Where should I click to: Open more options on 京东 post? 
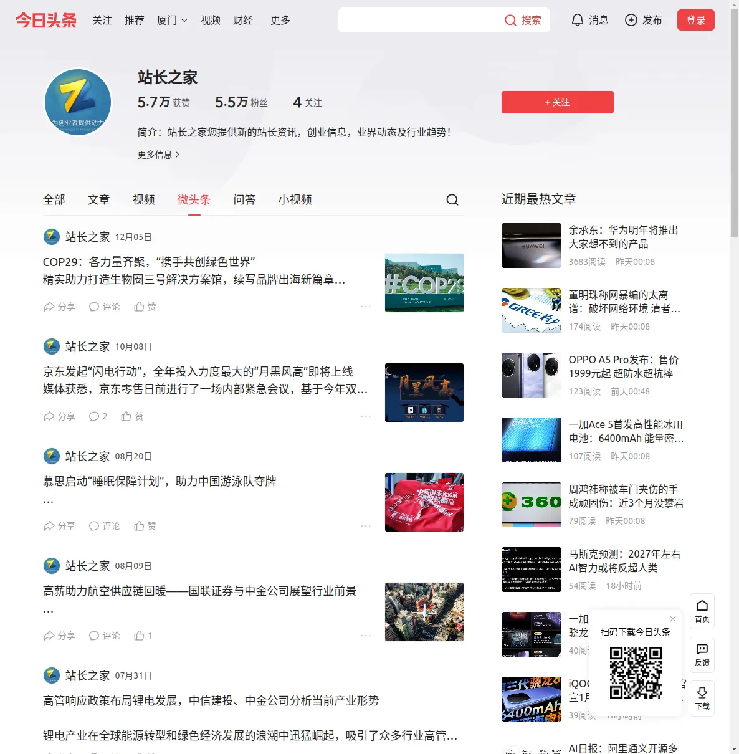pyautogui.click(x=366, y=416)
